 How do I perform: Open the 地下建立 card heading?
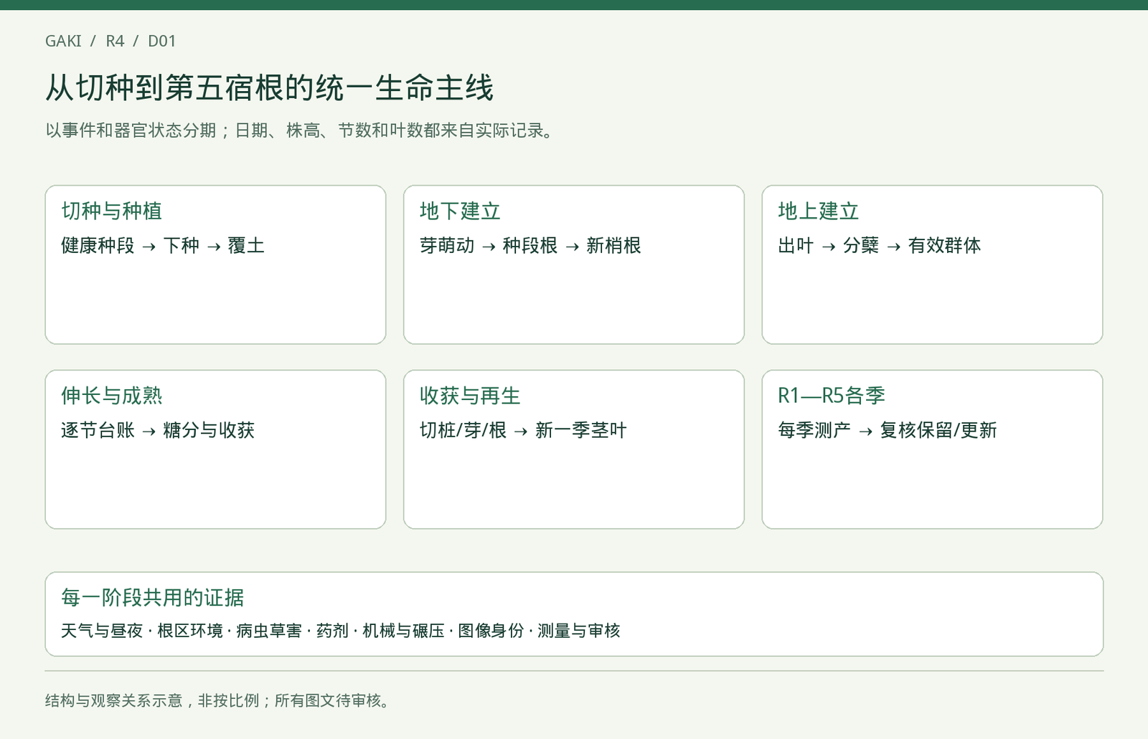[x=460, y=211]
